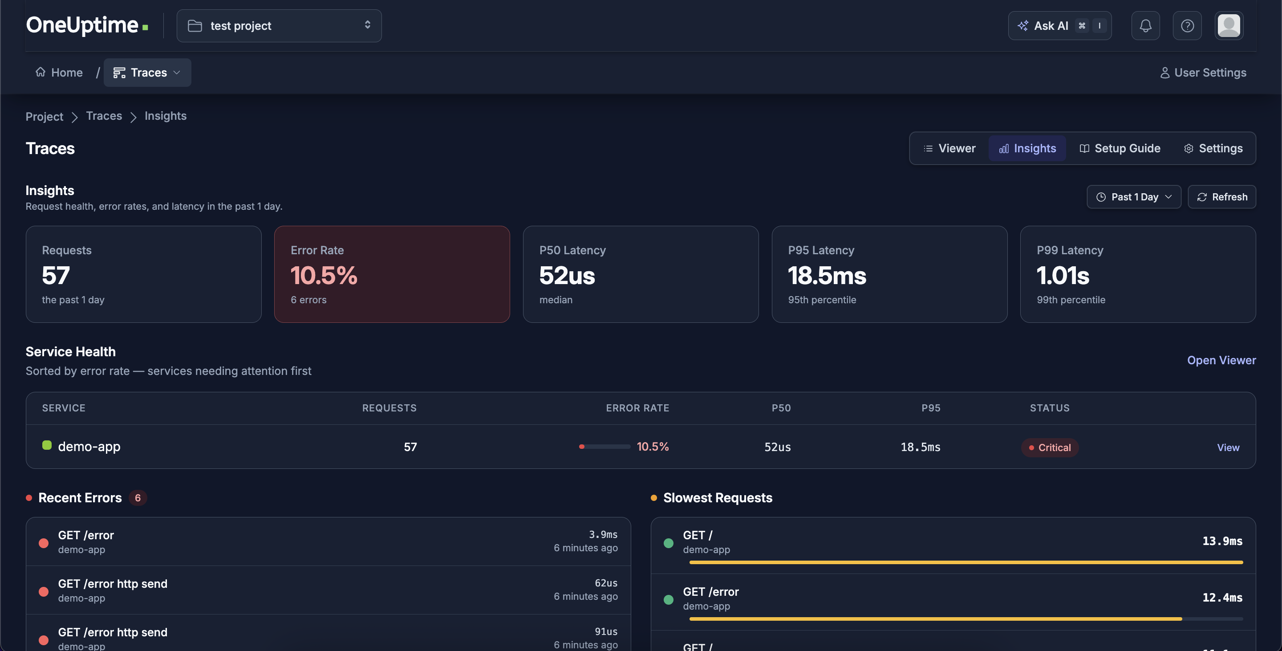This screenshot has width=1282, height=651.
Task: Open the Ask AI assistant
Action: 1059,26
